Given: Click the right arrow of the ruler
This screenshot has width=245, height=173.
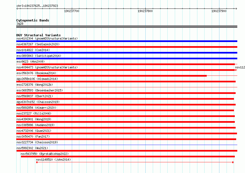Looking at the screenshot, I should (x=236, y=9).
